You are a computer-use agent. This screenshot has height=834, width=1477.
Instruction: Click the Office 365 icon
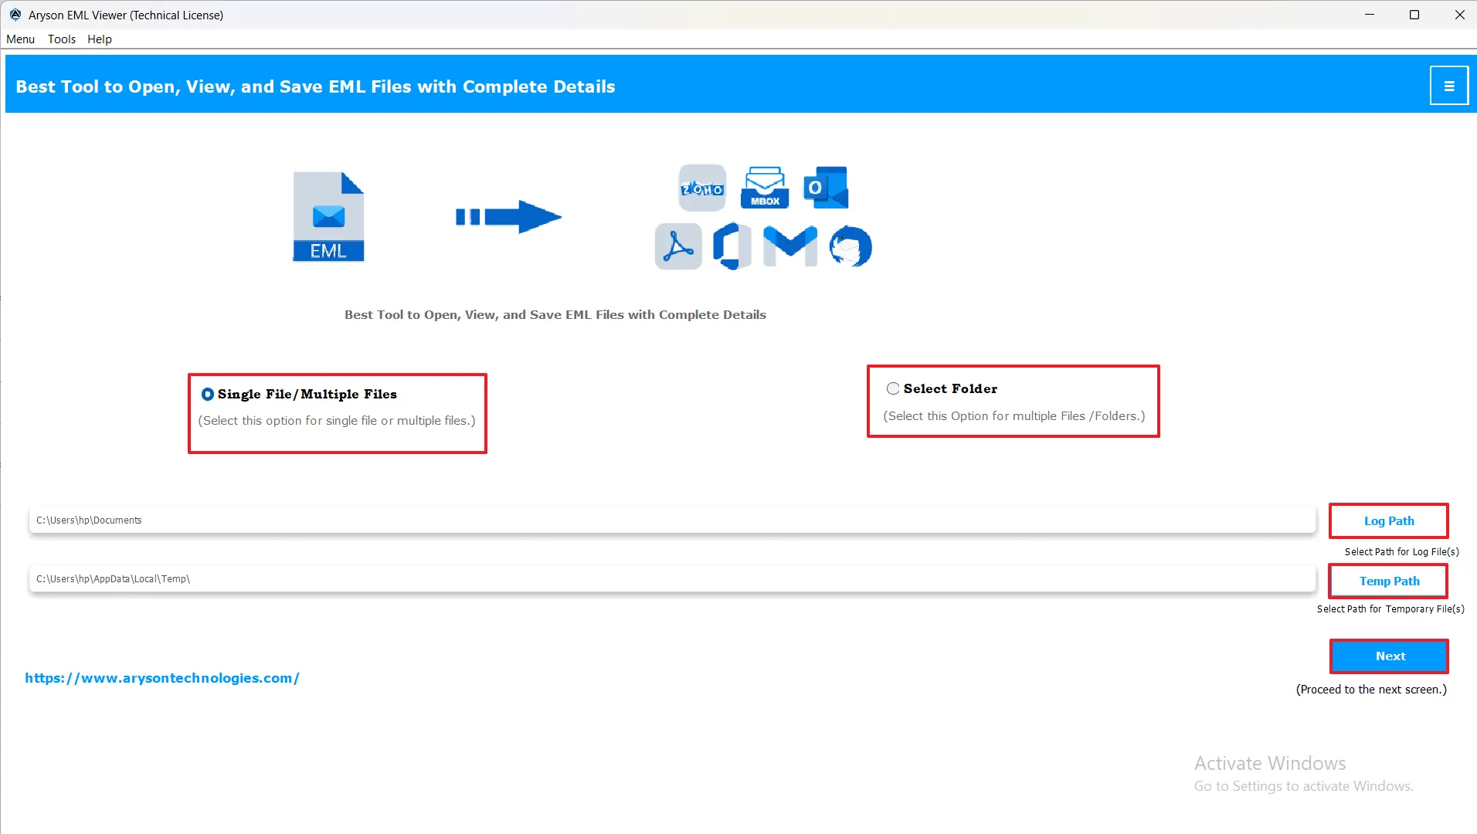pyautogui.click(x=732, y=246)
